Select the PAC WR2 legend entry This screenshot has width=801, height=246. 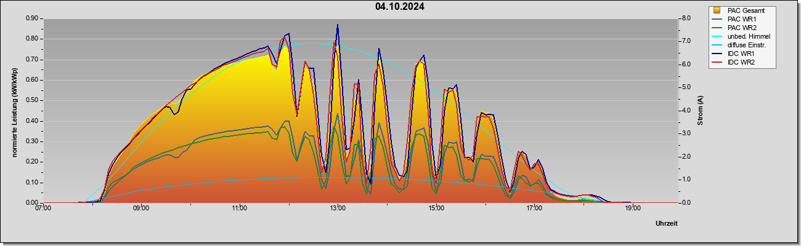click(x=741, y=28)
